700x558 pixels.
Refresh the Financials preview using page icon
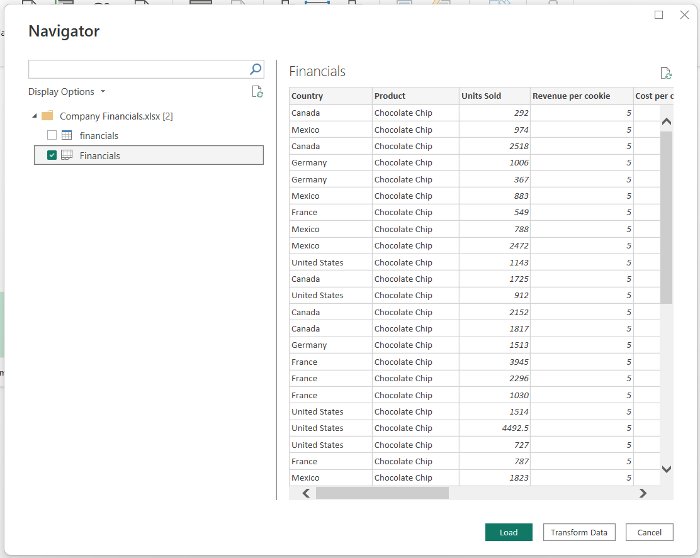665,73
